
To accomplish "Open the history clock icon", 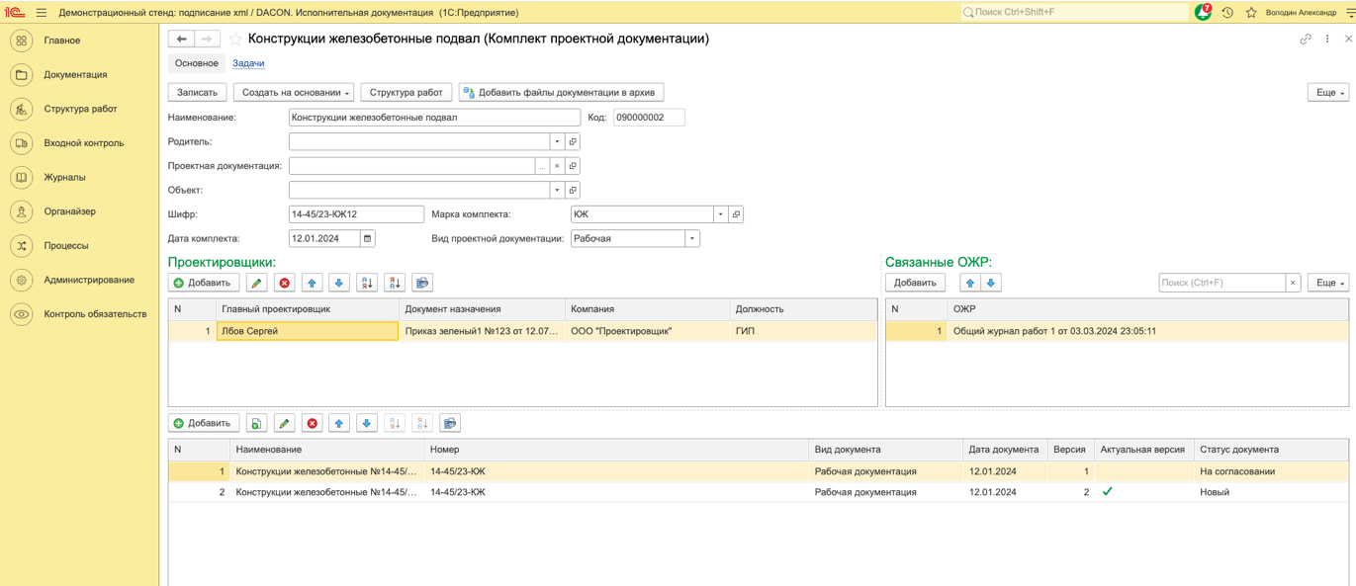I will pyautogui.click(x=1227, y=13).
